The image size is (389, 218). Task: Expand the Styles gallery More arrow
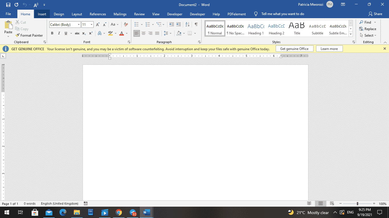coord(351,34)
